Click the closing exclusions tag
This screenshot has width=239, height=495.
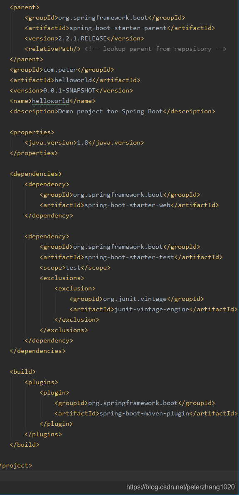point(64,330)
